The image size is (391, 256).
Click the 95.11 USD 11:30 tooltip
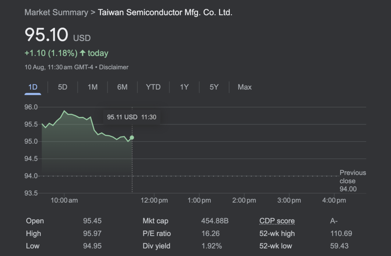click(x=132, y=117)
